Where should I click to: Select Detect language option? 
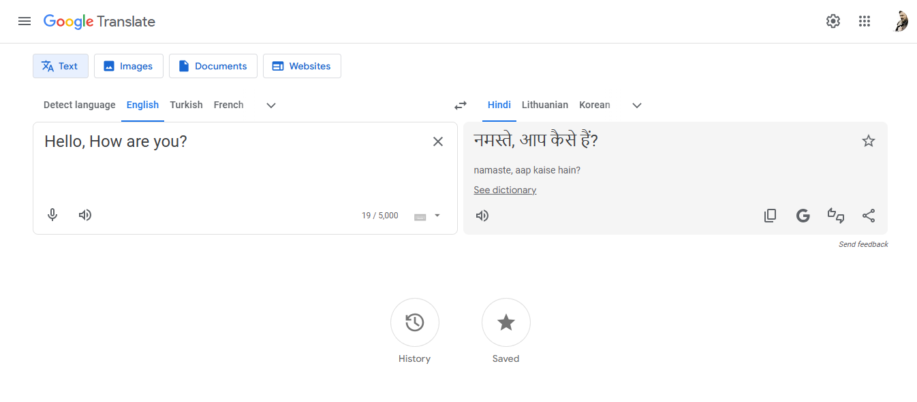(x=79, y=105)
